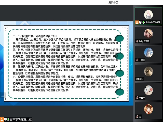This screenshot has width=163, height=122.
Task: Click slide heading starting 六、疫情防控期间
Action: point(65,77)
